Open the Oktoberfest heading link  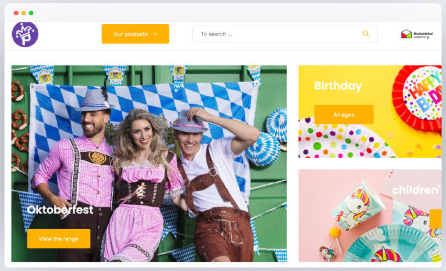point(60,210)
